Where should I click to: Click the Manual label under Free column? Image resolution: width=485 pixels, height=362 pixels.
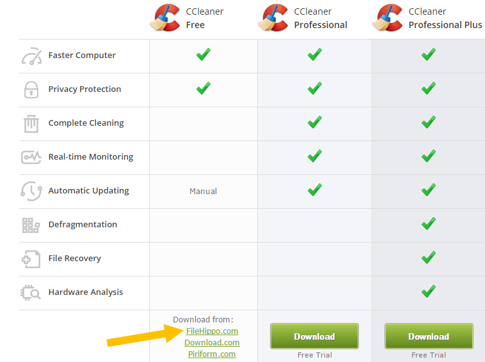coord(203,192)
